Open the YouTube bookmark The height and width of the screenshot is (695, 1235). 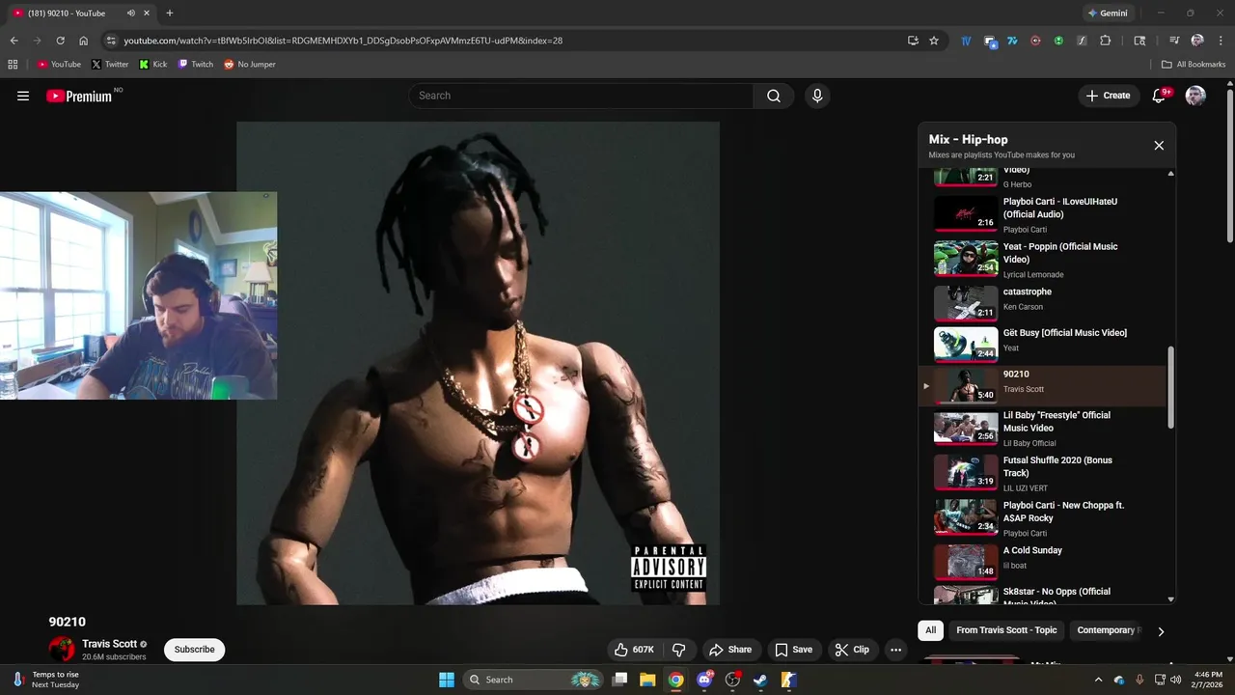(x=59, y=65)
